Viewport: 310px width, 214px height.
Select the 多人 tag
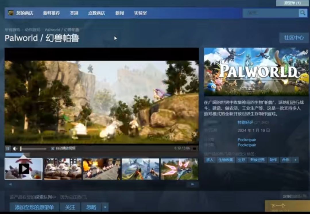tap(210, 160)
